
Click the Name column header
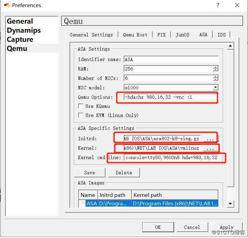click(x=88, y=195)
